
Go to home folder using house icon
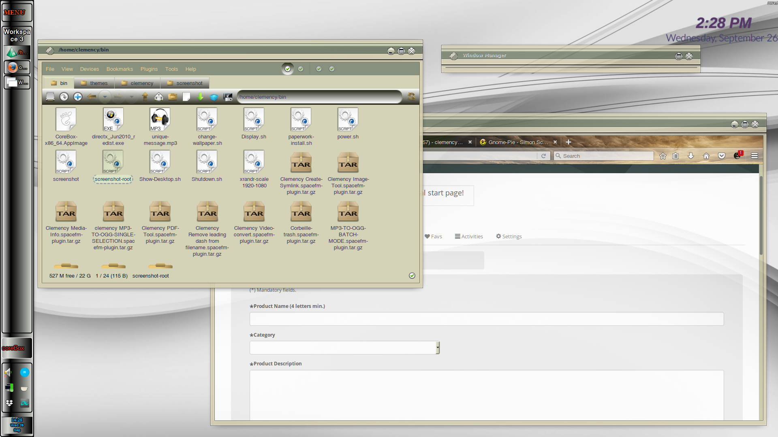[x=159, y=97]
